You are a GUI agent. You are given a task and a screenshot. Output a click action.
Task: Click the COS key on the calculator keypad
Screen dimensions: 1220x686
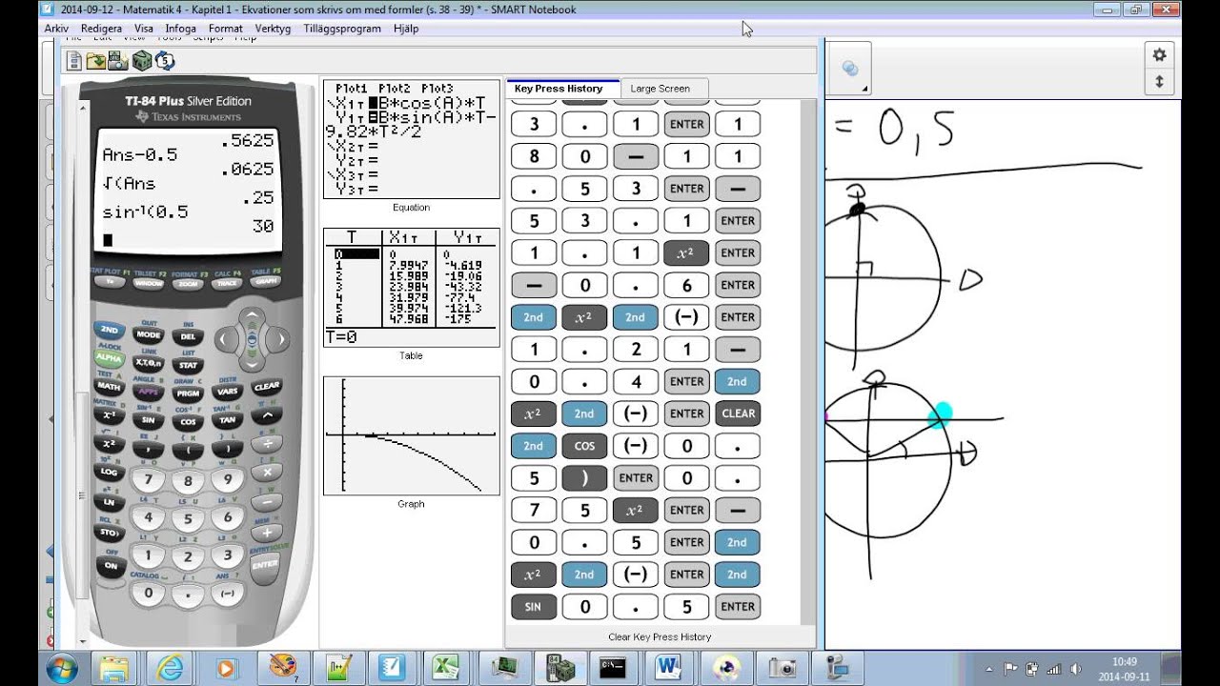[x=188, y=421]
